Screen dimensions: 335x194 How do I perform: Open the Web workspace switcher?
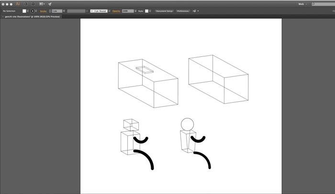point(302,4)
